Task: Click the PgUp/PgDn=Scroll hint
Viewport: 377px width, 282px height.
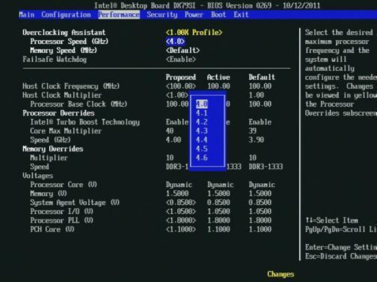Action: 341,229
